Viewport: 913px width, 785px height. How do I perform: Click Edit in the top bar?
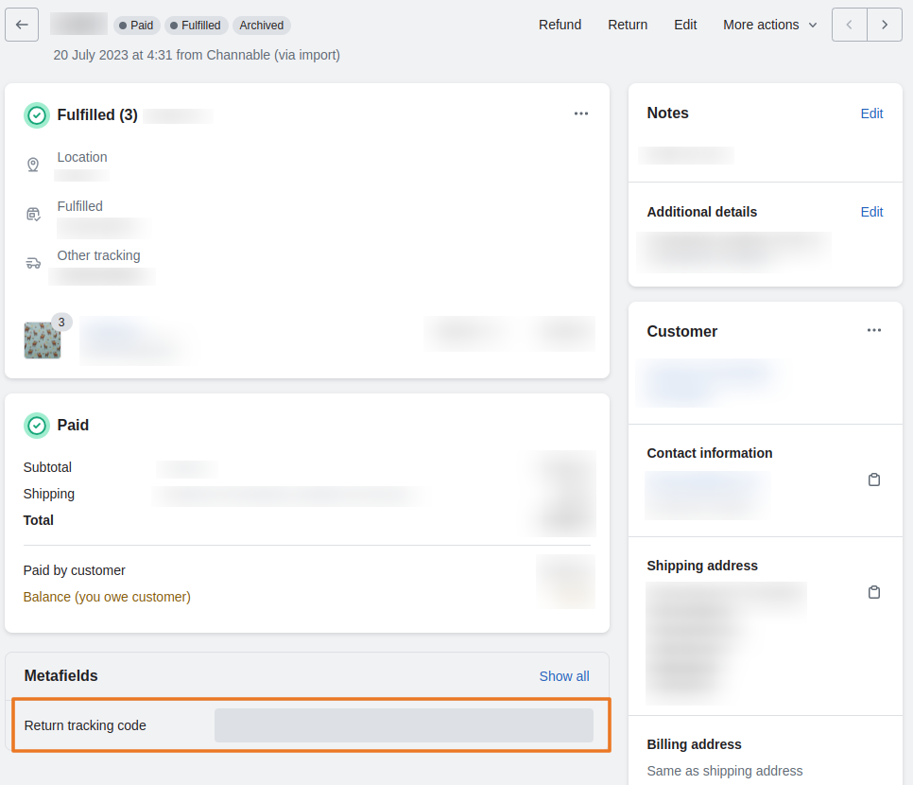pyautogui.click(x=685, y=25)
